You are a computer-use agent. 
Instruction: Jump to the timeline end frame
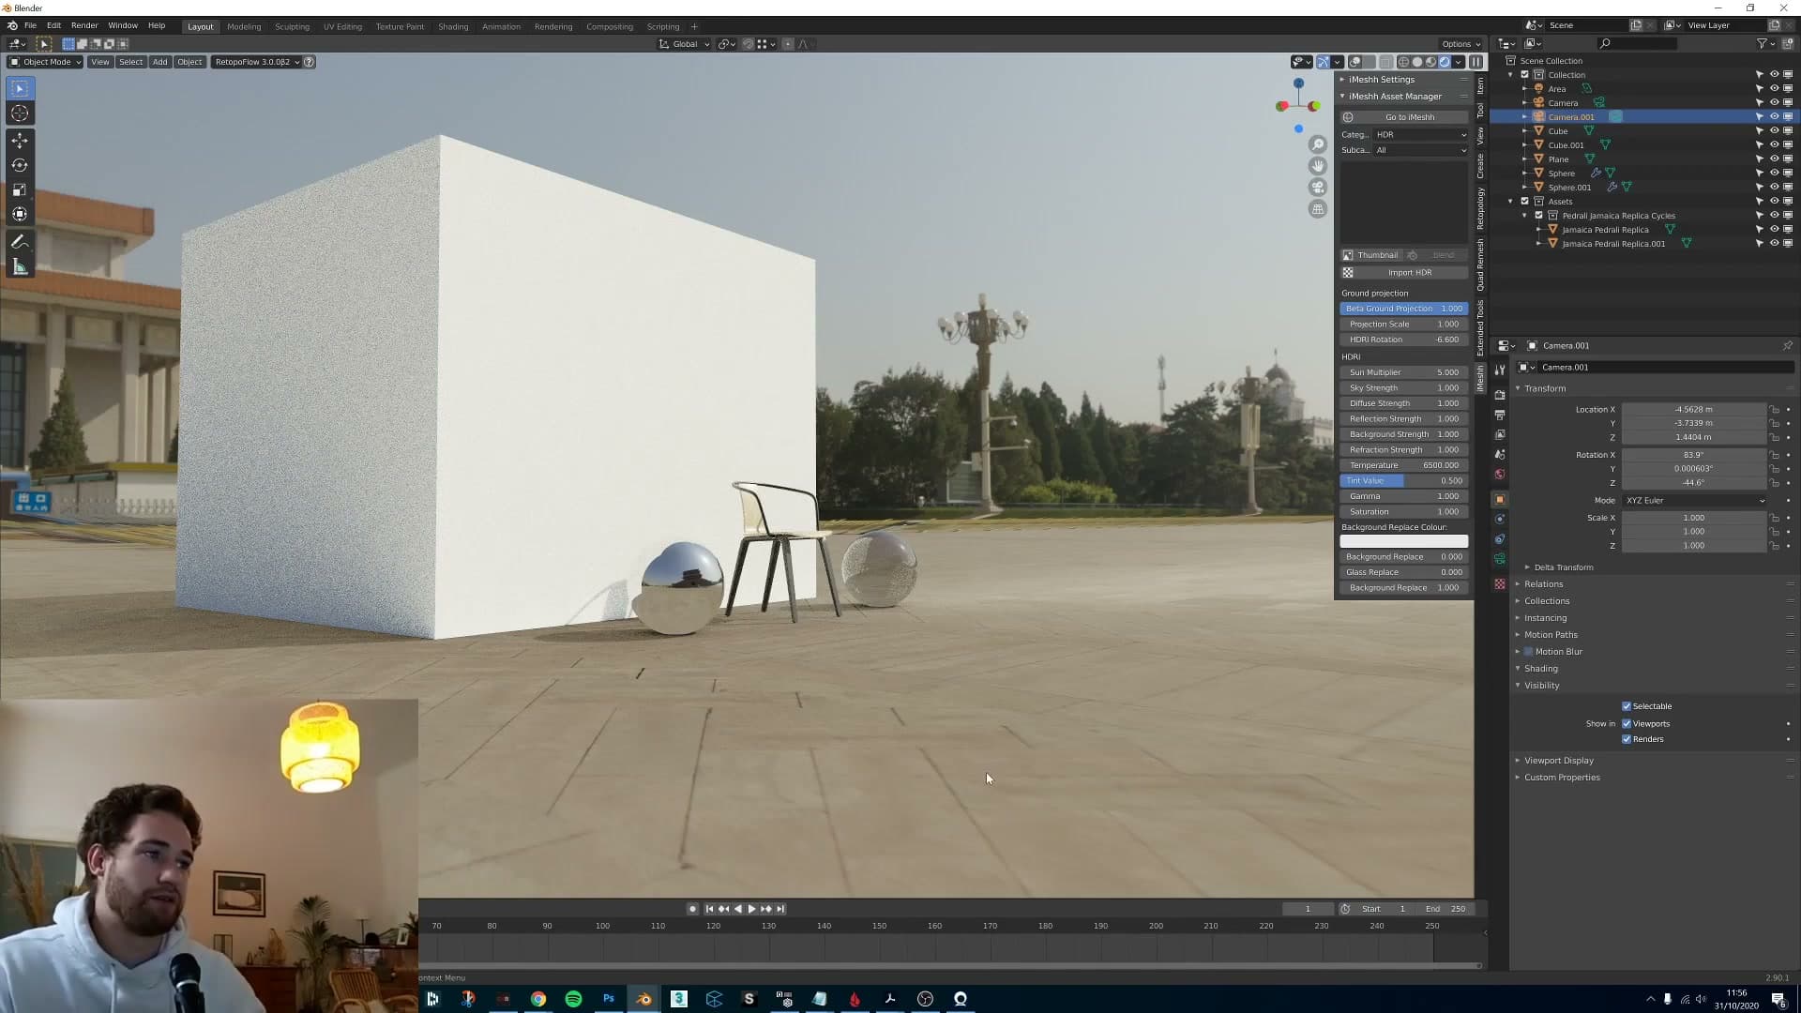coord(779,909)
